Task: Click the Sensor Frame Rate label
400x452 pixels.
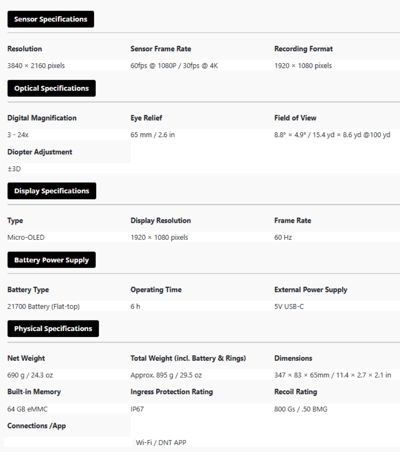Action: coord(161,49)
